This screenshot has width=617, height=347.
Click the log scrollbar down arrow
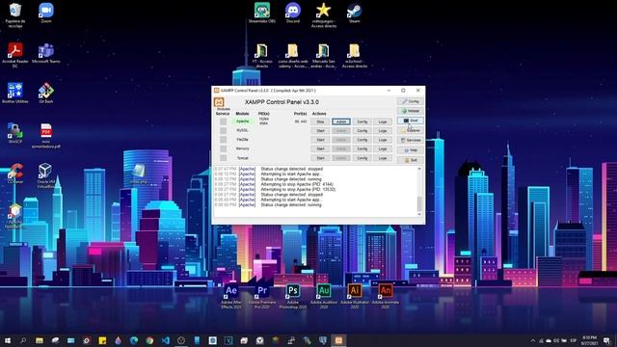(419, 214)
